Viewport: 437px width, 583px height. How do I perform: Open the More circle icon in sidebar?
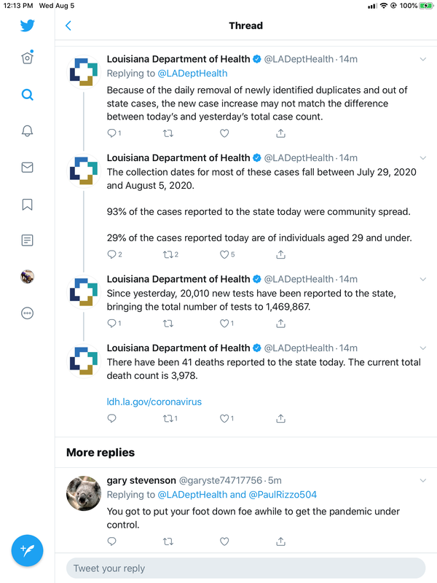27,313
